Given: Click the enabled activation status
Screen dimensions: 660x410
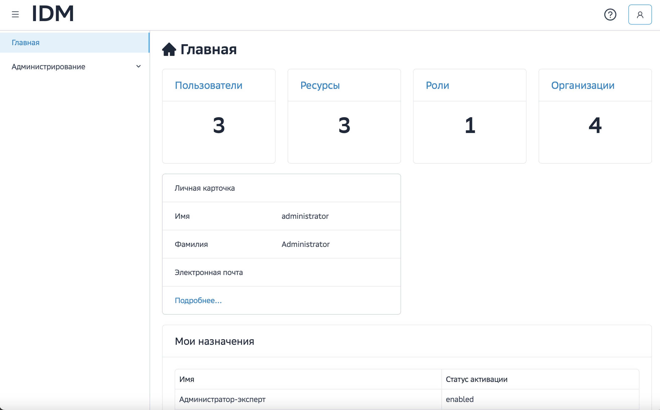Looking at the screenshot, I should click(x=459, y=399).
